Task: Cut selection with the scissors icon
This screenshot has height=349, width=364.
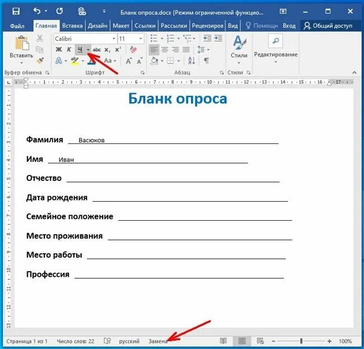Action: pos(40,38)
